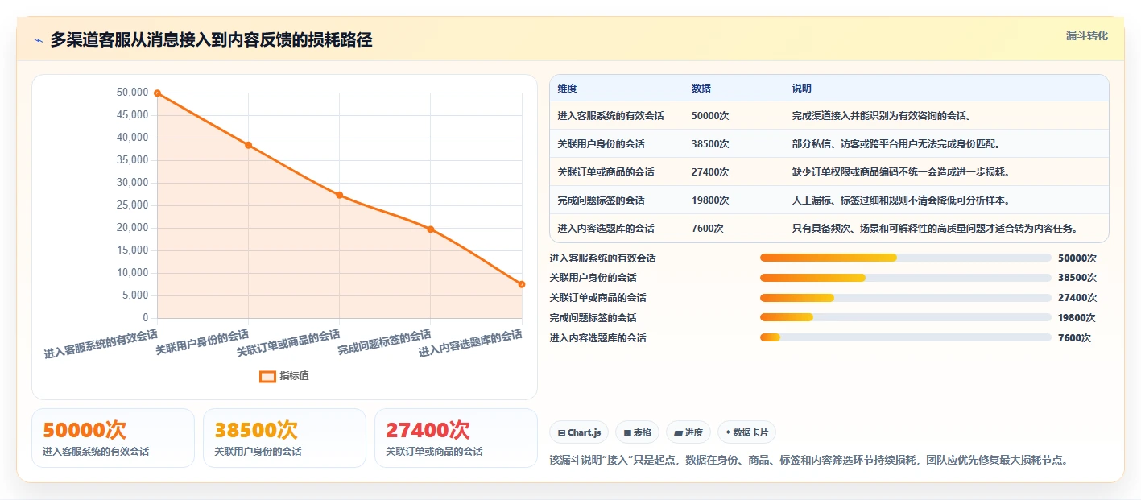Open the yellow 38500次 summary card
This screenshot has width=1141, height=500.
pyautogui.click(x=284, y=438)
